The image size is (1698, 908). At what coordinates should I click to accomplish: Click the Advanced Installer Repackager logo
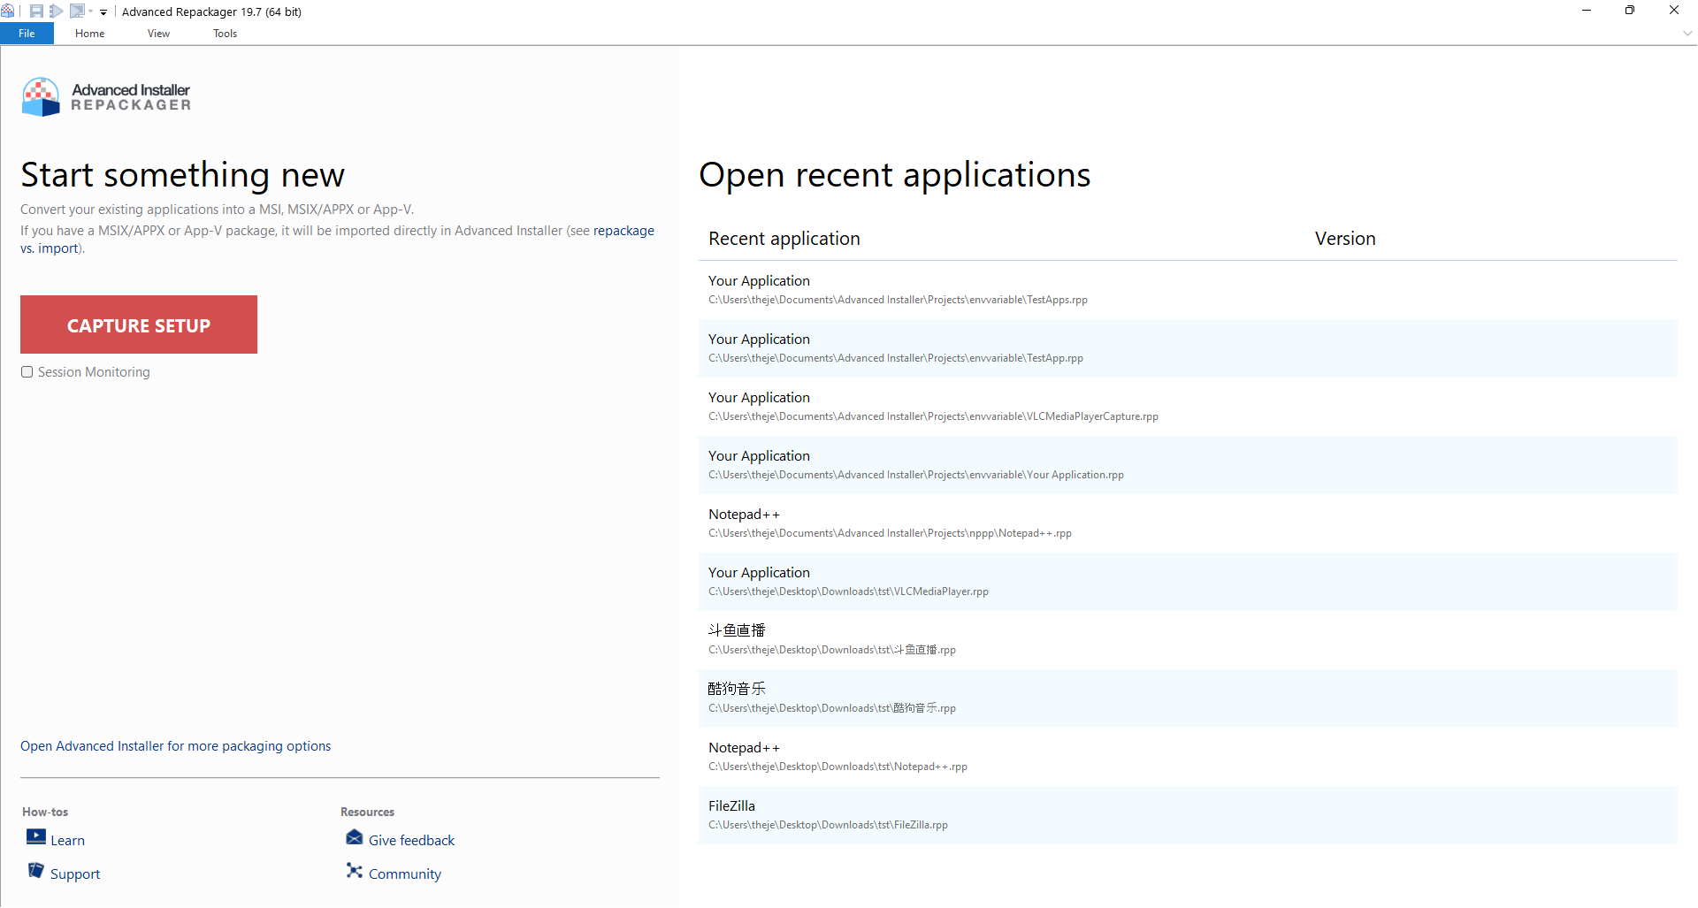point(106,96)
